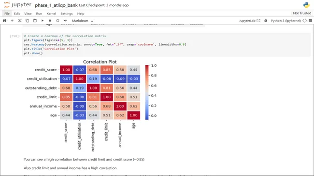Copy the selected cell

[27, 21]
